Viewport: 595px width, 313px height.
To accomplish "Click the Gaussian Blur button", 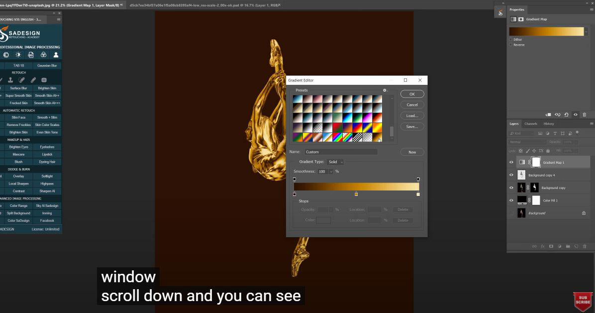I will (47, 65).
